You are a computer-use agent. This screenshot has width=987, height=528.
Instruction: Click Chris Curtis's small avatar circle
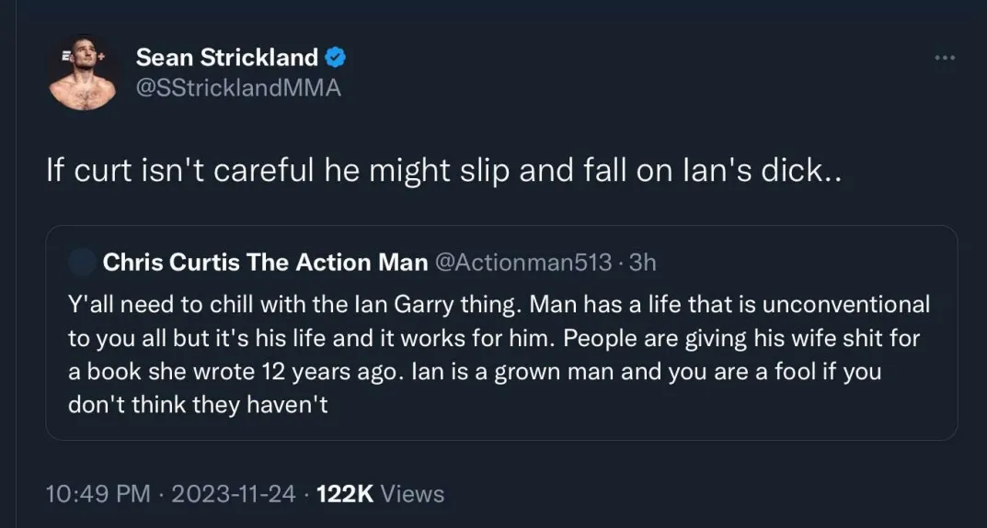83,263
